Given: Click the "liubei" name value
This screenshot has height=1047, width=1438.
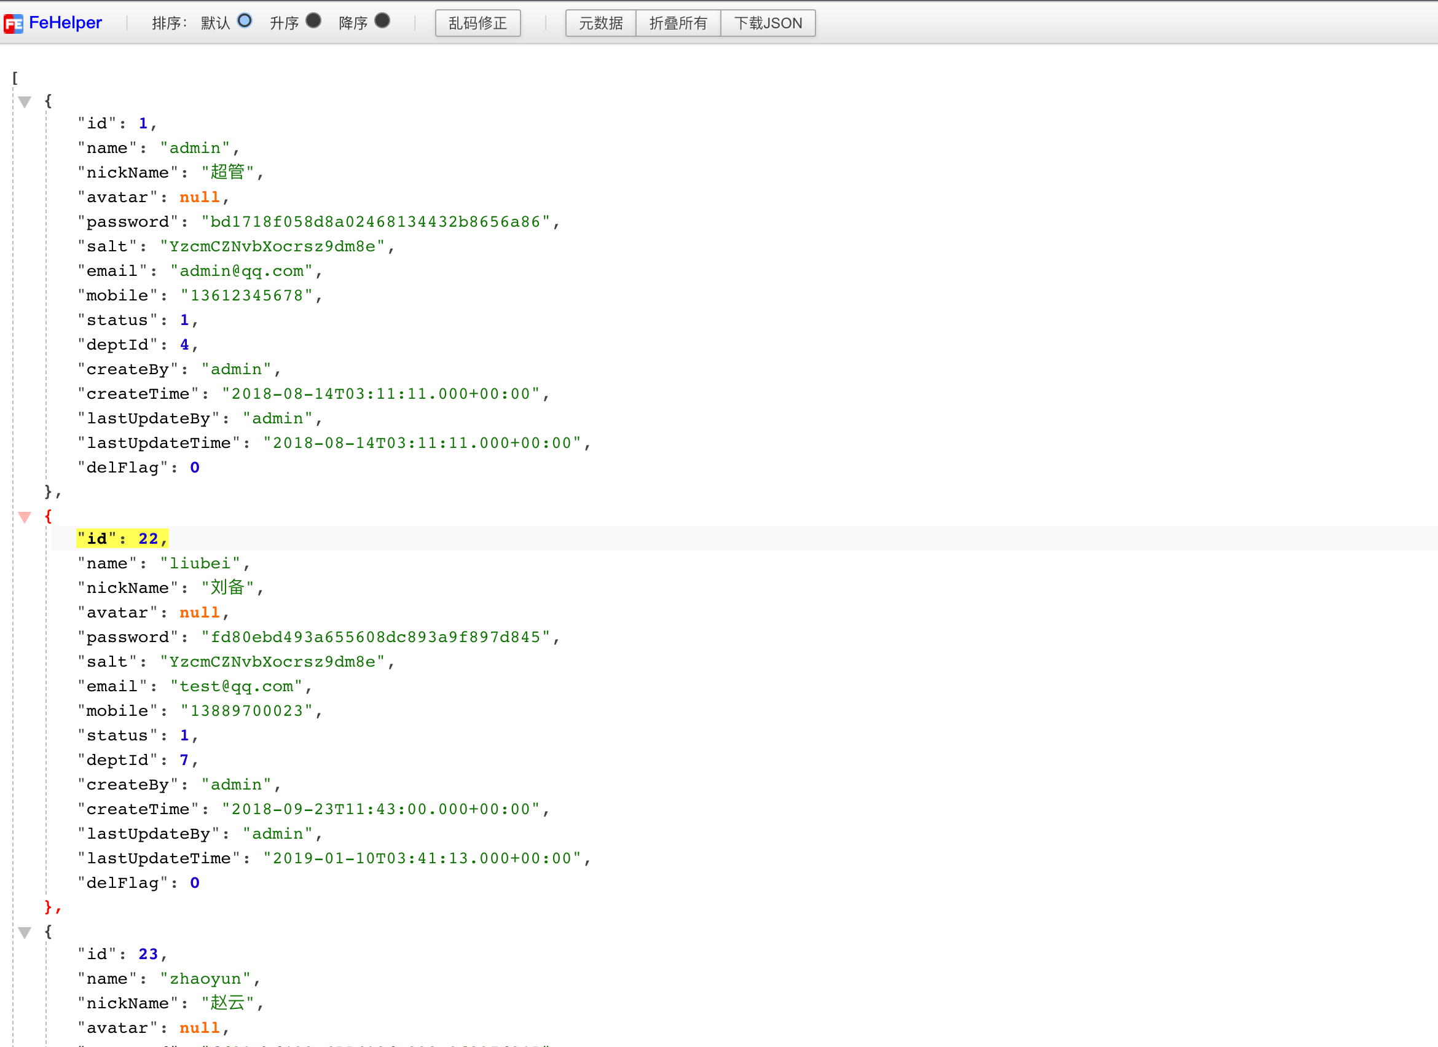Looking at the screenshot, I should click(200, 563).
